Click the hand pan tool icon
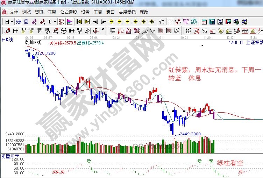Screen dimensions: 263x178 162,22
